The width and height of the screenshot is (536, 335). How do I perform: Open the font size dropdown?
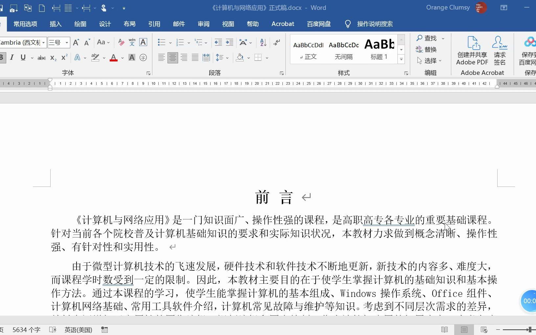tap(66, 42)
